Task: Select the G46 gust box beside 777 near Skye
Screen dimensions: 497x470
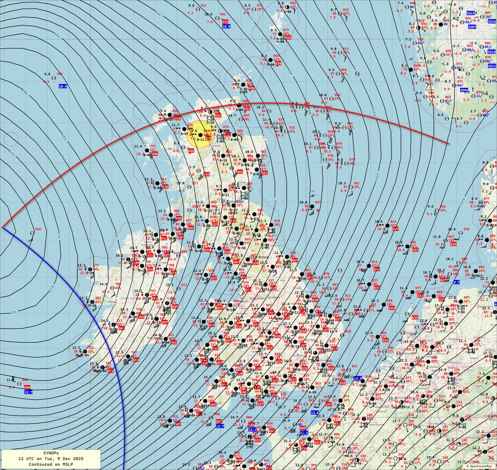Action: click(155, 154)
